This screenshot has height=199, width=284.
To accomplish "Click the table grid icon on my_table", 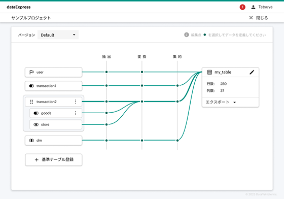I will [x=209, y=72].
